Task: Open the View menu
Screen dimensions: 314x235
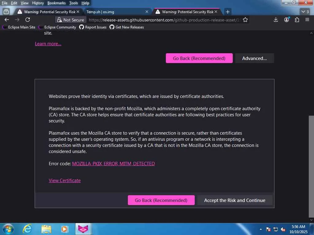Action: [x=25, y=3]
